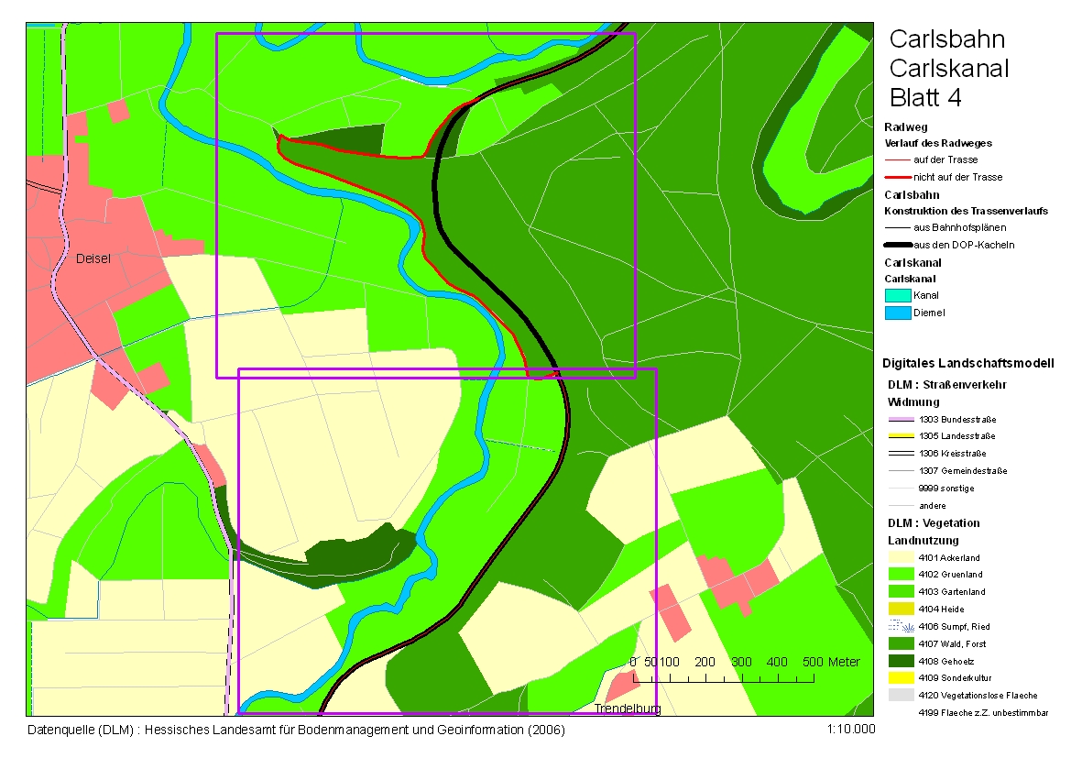The image size is (1071, 758).
Task: Click the 4108 Gehoelz dark green swatch
Action: (902, 661)
